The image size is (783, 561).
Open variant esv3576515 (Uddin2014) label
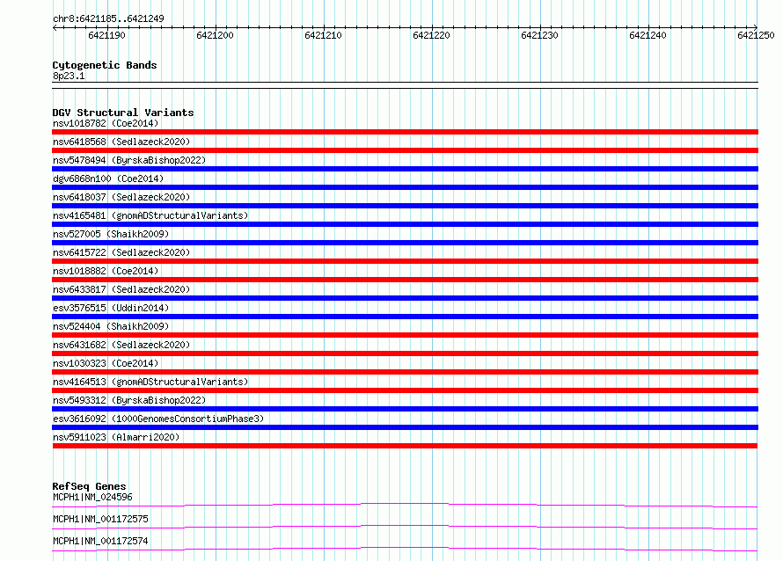[111, 308]
